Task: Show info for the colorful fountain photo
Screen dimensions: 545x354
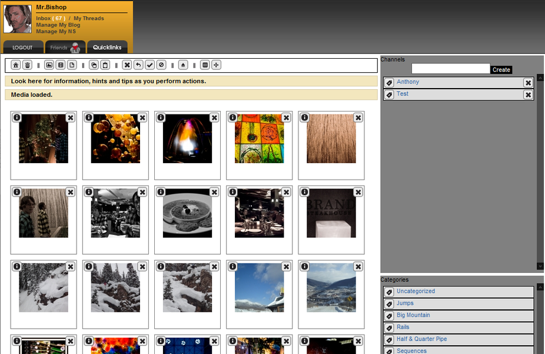Action: pos(161,117)
